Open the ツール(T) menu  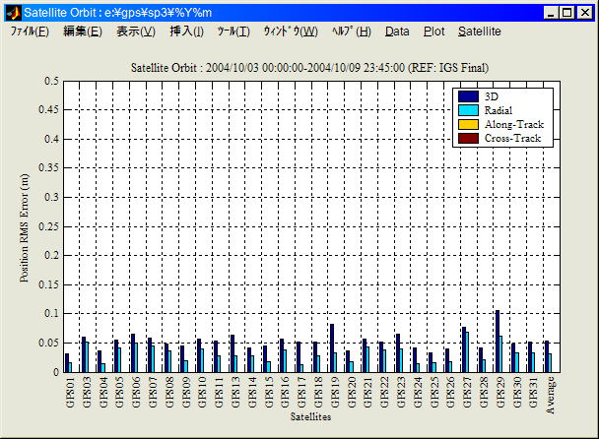coord(233,31)
